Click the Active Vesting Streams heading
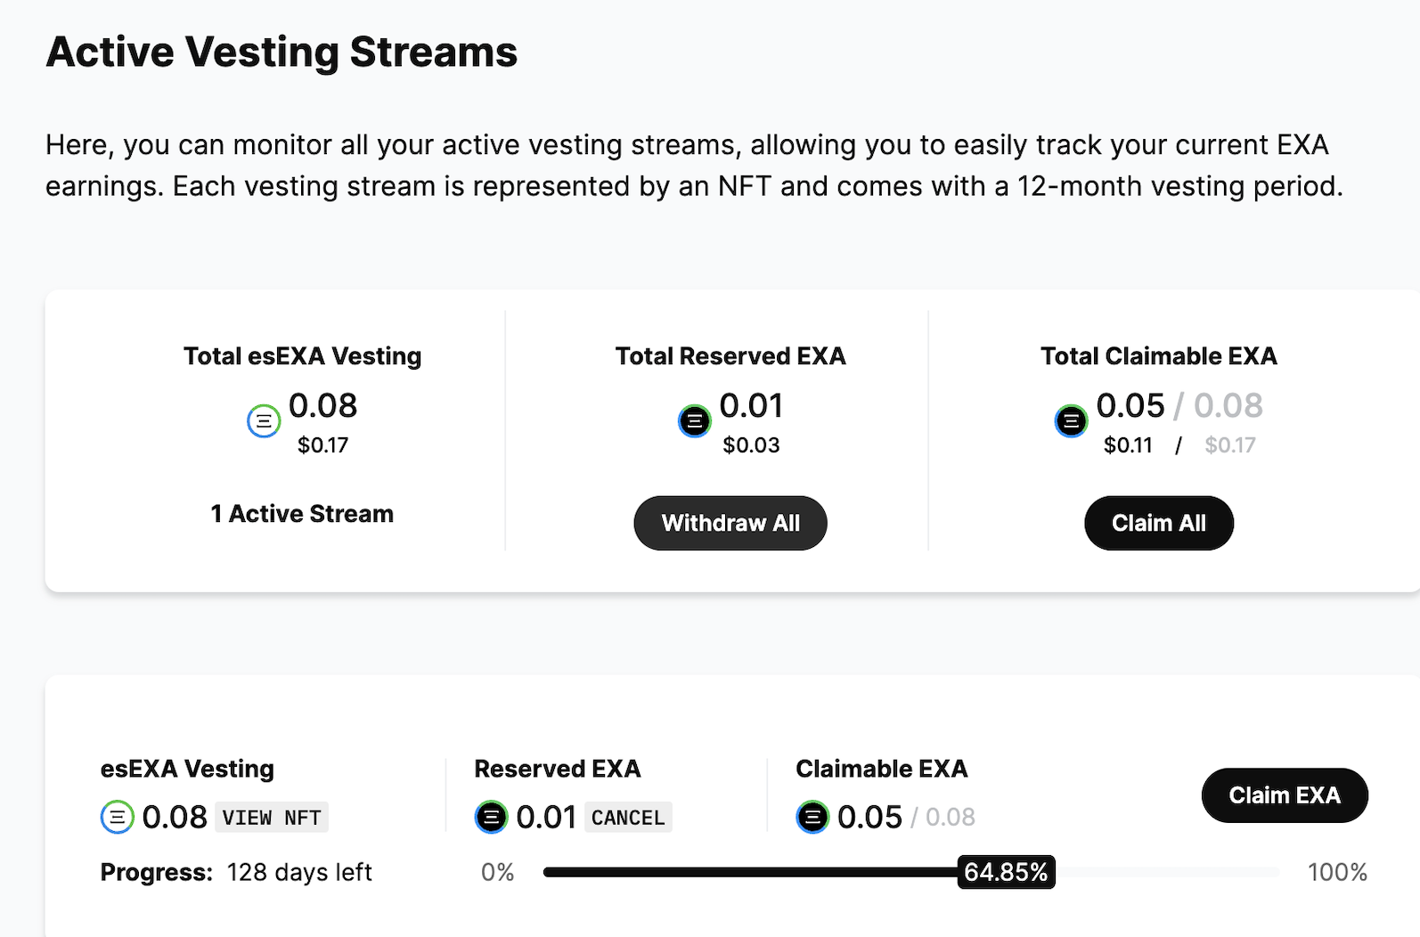Screen dimensions: 1420x937 click(282, 52)
